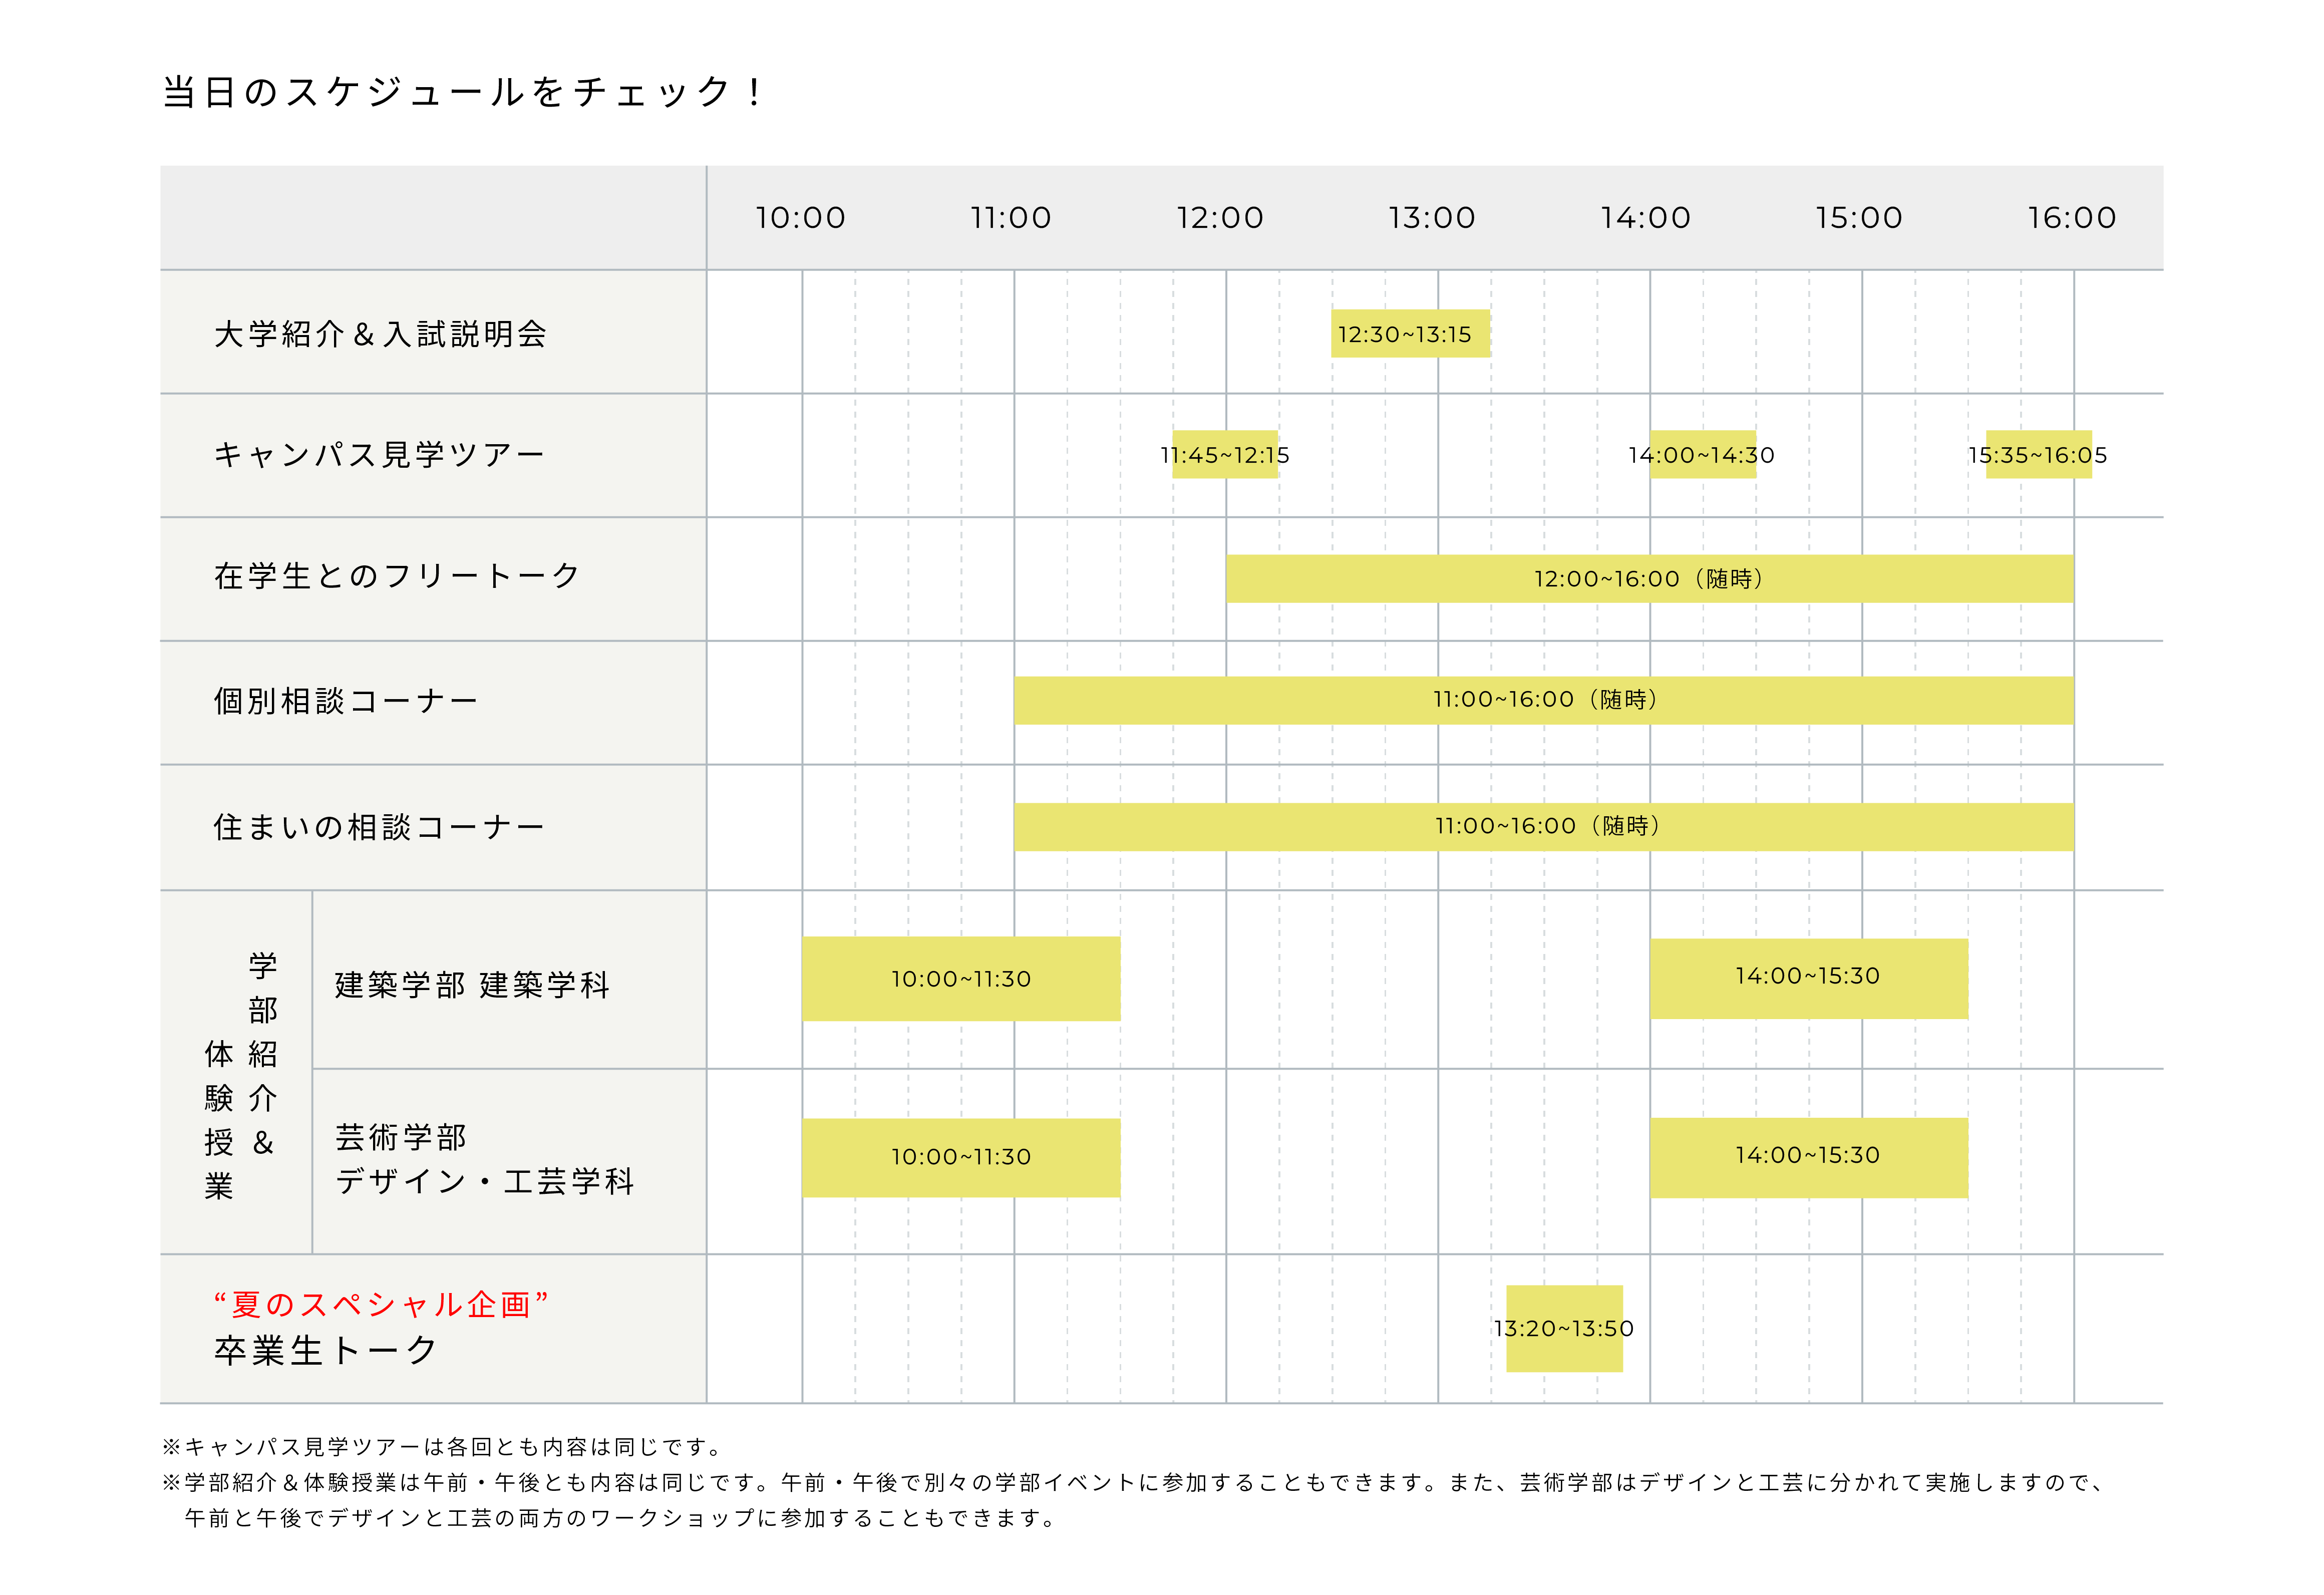Click the 住まいの相談コーナー 11:00~16:00 bar
Viewport: 2324px width, 1595px height.
point(1544,827)
